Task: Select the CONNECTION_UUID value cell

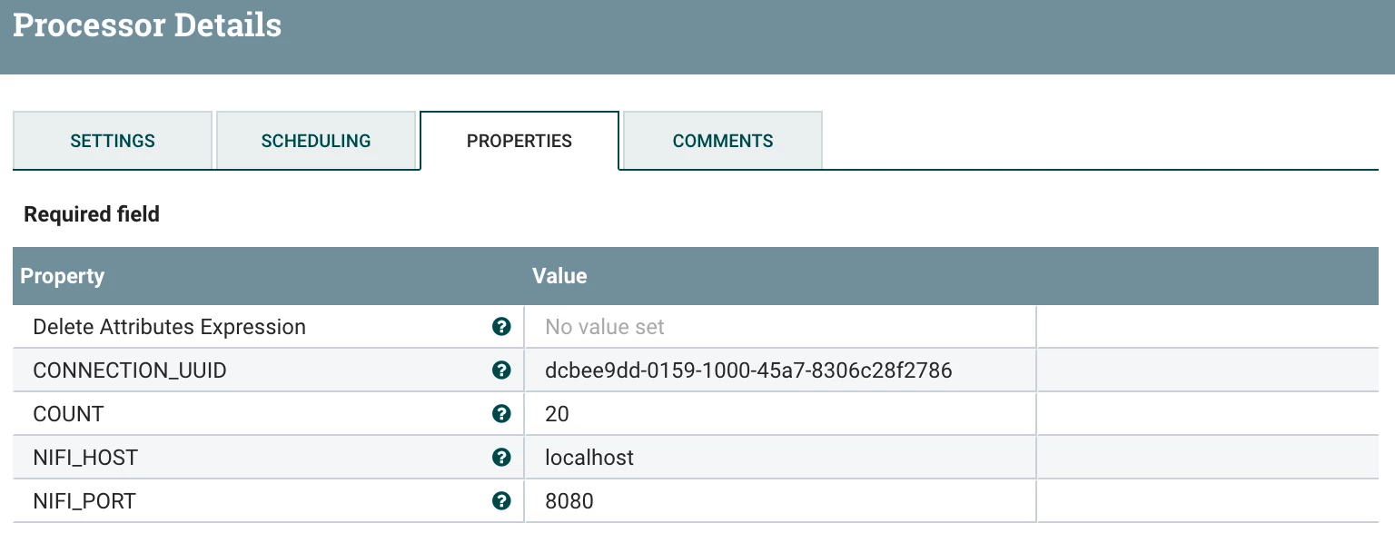Action: (780, 370)
